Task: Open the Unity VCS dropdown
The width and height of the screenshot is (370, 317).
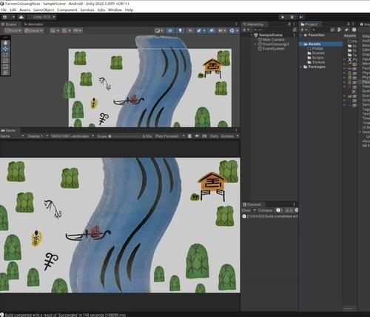Action: 41,17
